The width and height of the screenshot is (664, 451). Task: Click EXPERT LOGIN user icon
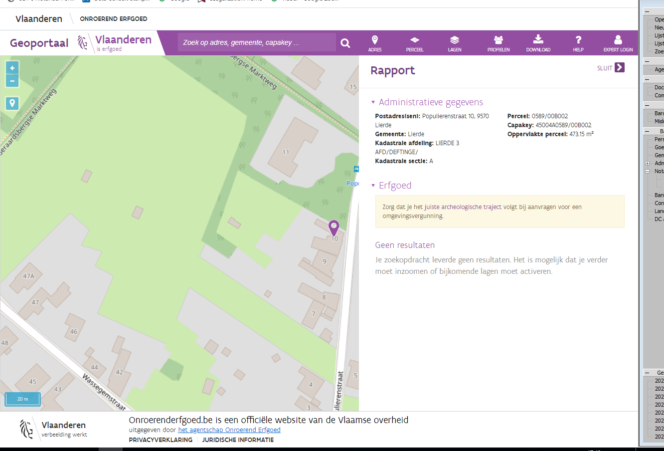point(618,43)
